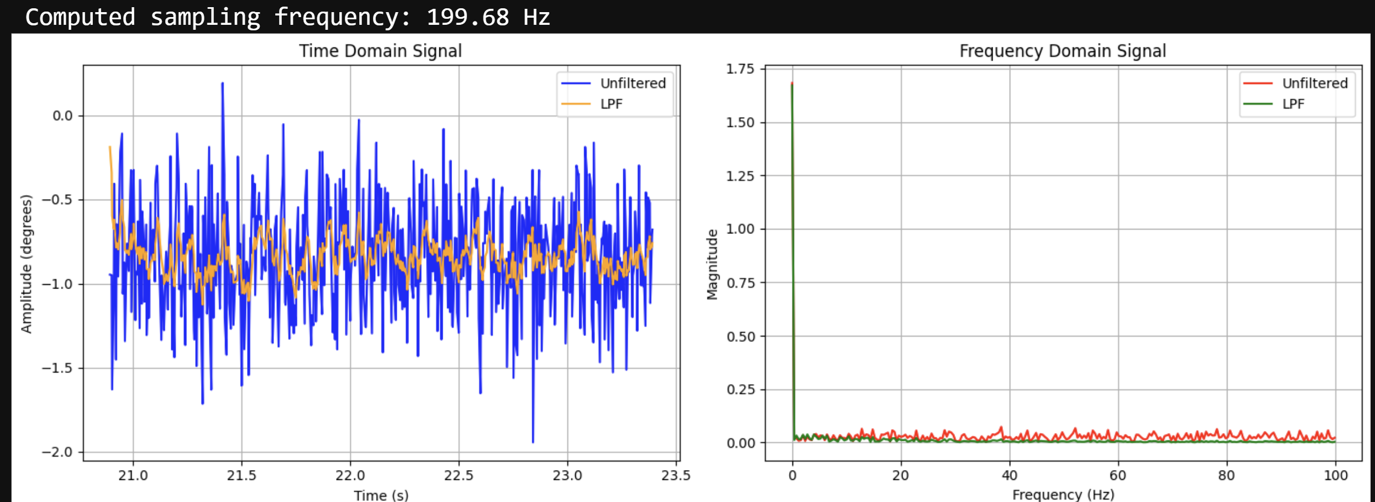Click the 20 tick on frequency axis

pos(901,476)
